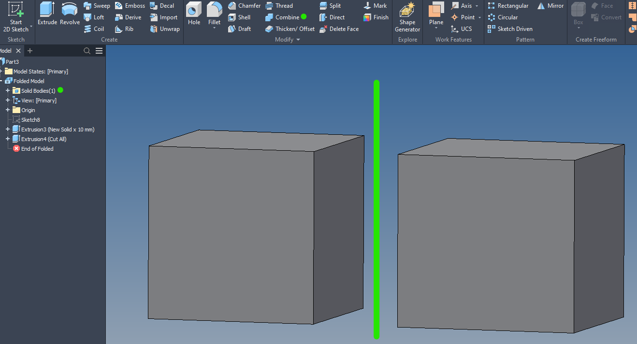Screen dimensions: 637x344
Task: Click the UCS tool
Action: pos(461,29)
